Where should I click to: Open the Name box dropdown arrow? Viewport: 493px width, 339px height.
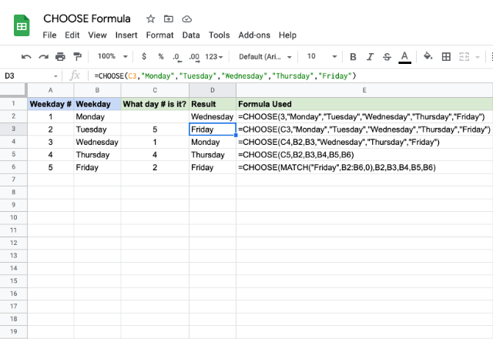point(55,76)
